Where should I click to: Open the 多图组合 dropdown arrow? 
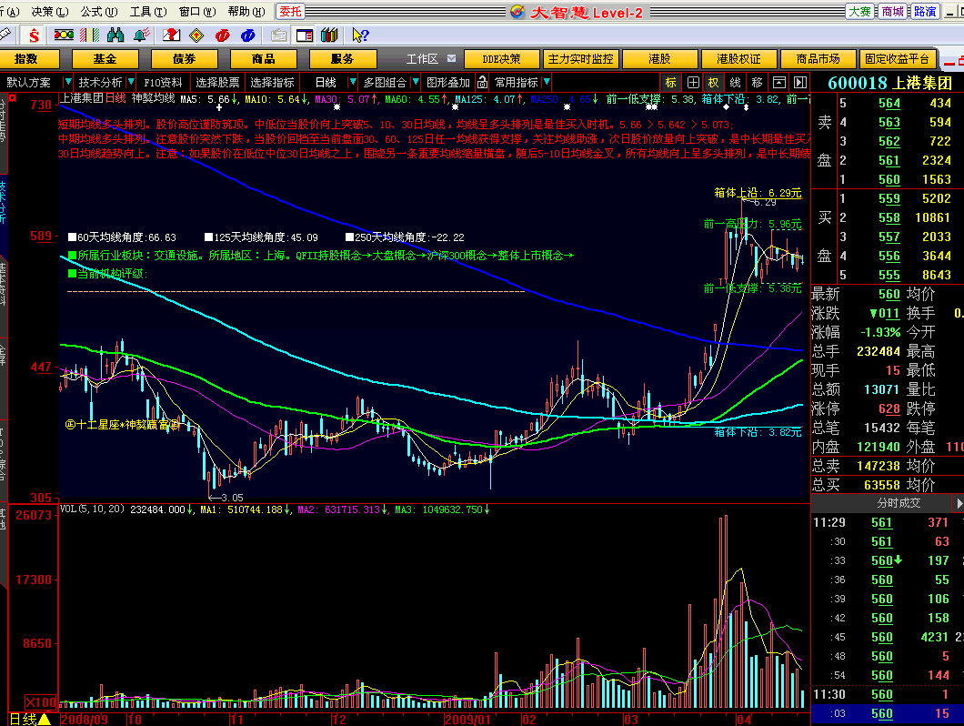[x=416, y=82]
